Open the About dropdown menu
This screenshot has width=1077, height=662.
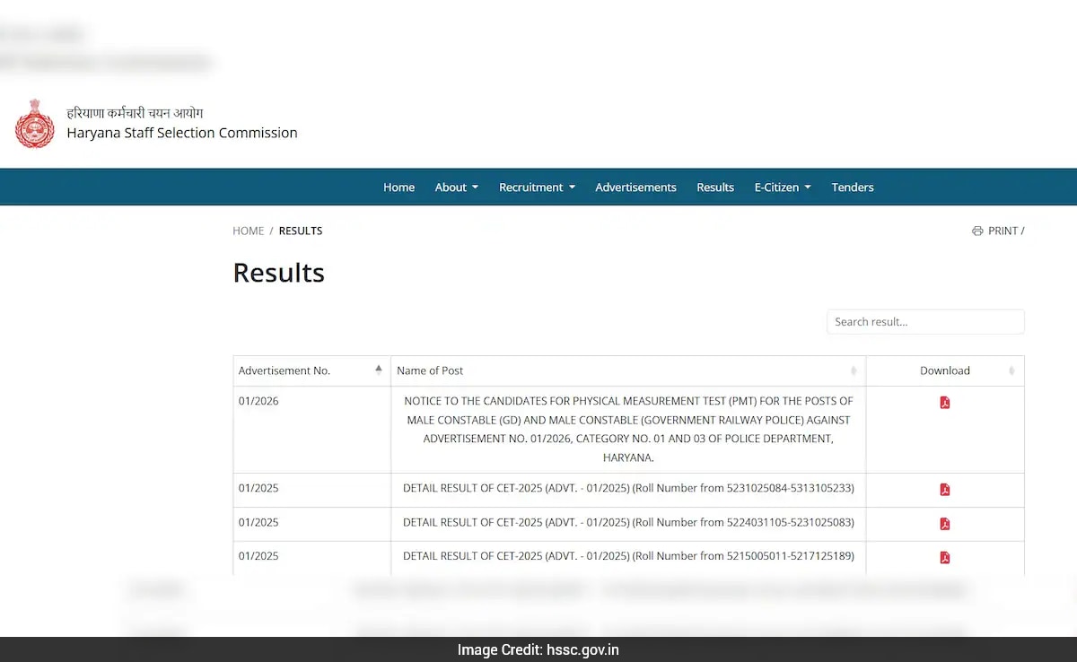(456, 187)
